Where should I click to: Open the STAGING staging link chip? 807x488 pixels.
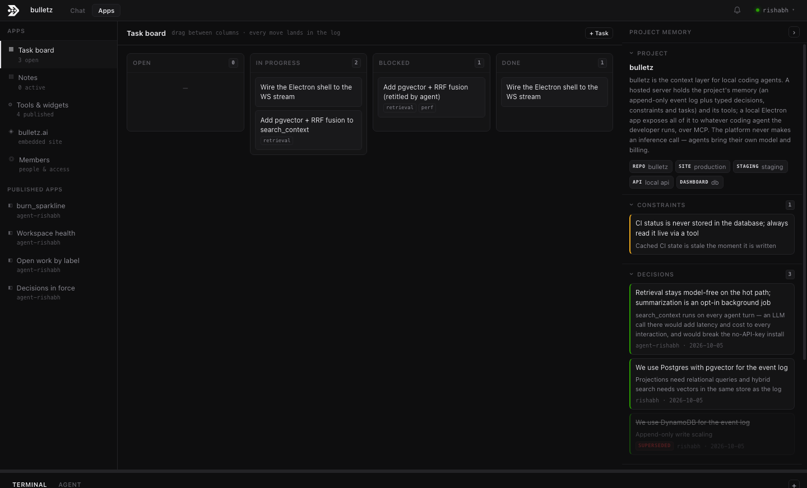760,167
